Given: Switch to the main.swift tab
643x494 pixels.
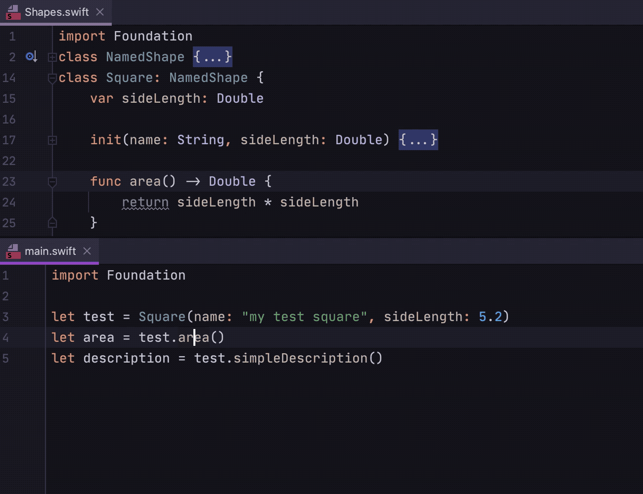Looking at the screenshot, I should click(x=49, y=251).
